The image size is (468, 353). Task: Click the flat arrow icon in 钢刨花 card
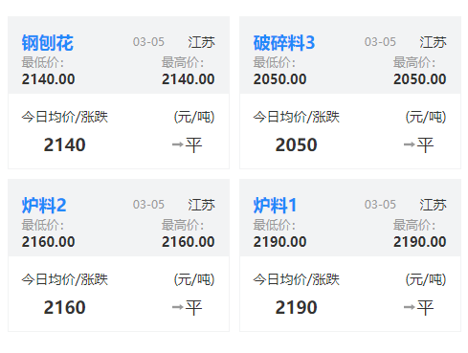[177, 144]
